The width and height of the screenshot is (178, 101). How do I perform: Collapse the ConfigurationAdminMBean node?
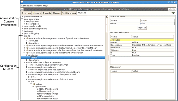[x=24, y=38]
